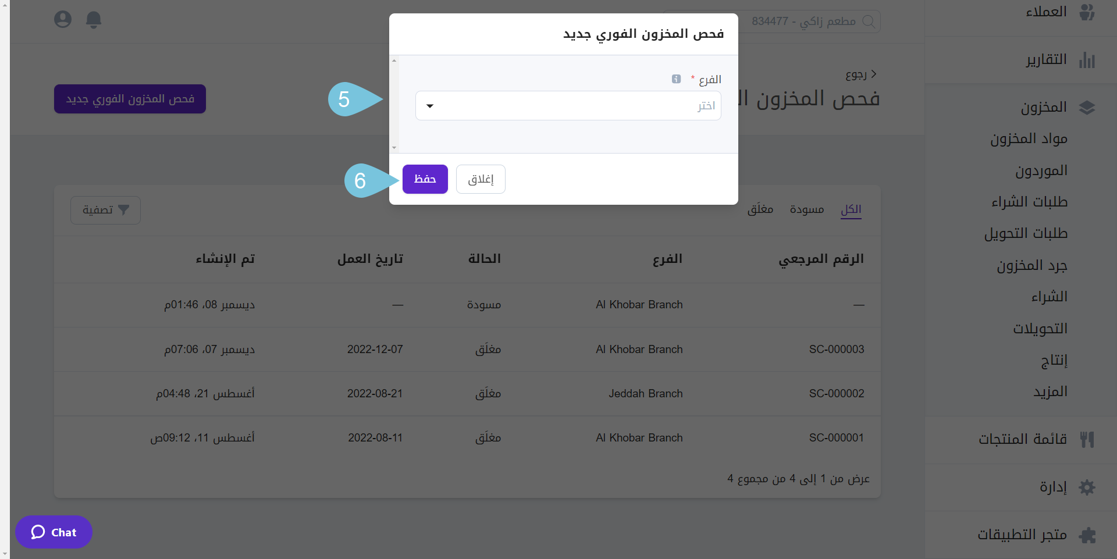Switch to the مغلَق tab
Image resolution: width=1117 pixels, height=559 pixels.
[x=760, y=209]
